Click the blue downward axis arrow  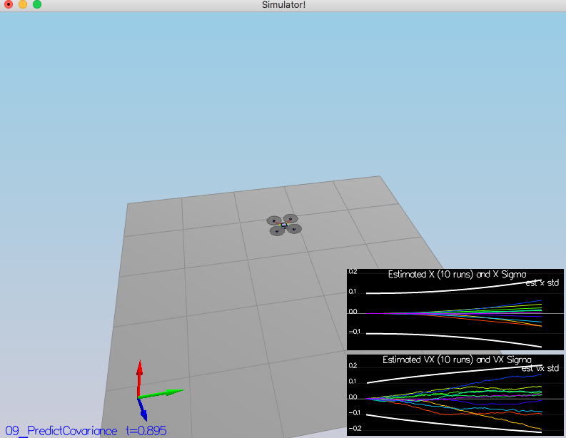point(143,409)
